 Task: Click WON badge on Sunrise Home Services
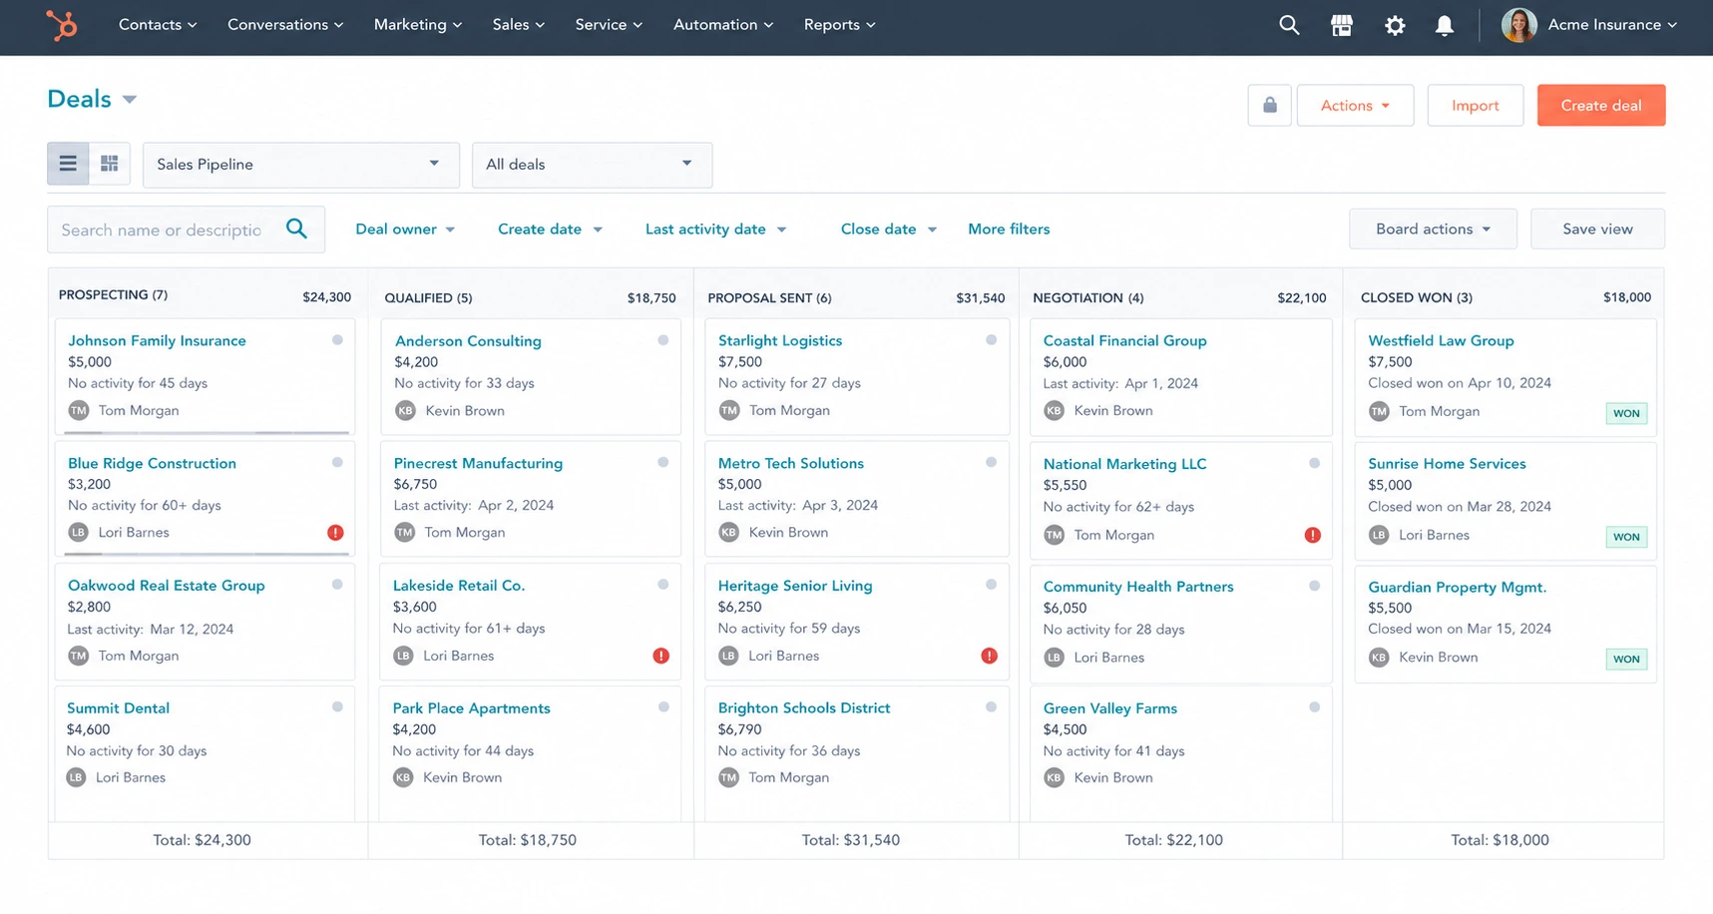pyautogui.click(x=1626, y=537)
